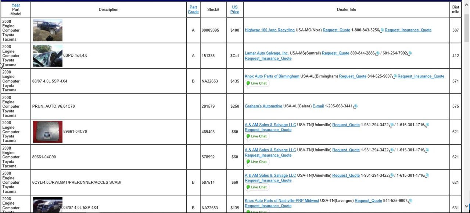
Task: Request quote from Lamar Auto Salvage
Action: click(336, 53)
